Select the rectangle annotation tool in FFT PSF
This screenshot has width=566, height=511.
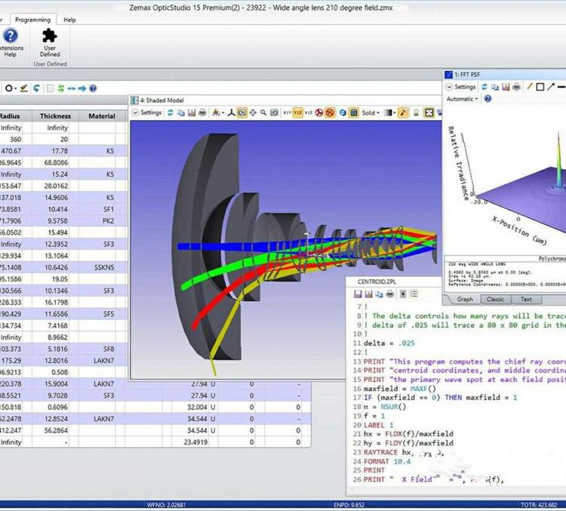tap(540, 87)
